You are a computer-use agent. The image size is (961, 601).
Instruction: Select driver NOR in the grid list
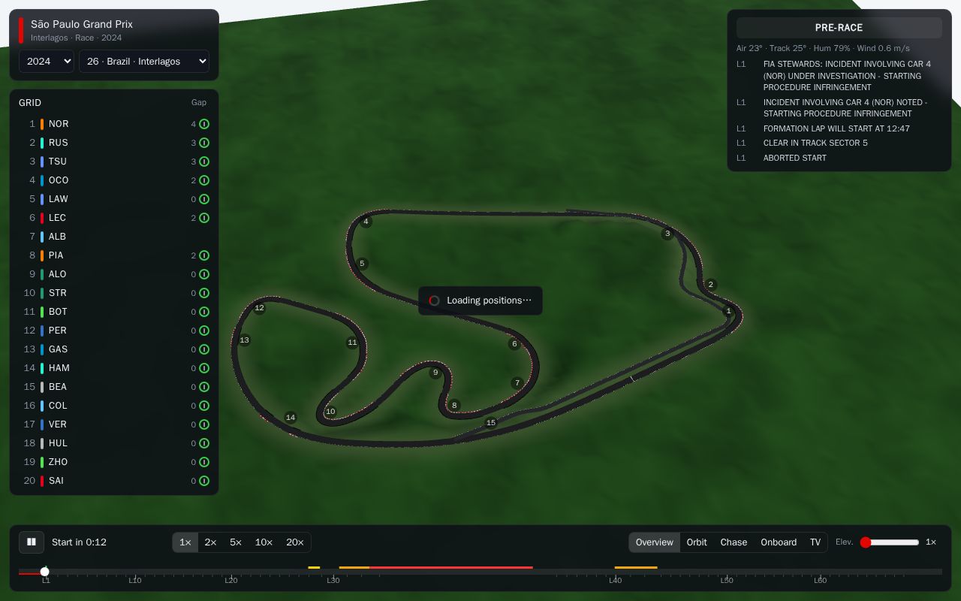click(x=114, y=124)
